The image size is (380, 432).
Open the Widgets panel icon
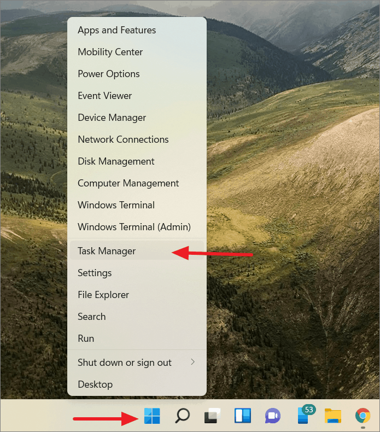coord(243,416)
